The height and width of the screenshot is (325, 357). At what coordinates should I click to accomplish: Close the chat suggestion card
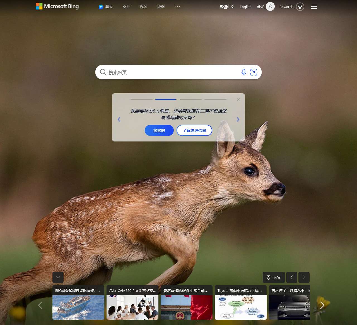[x=239, y=99]
